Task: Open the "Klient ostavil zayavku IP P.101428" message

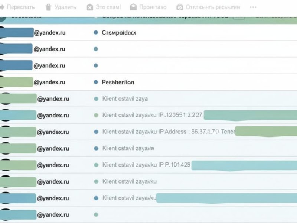Action: 146,165
